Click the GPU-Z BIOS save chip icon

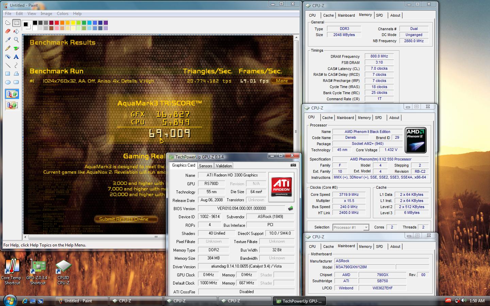(x=290, y=208)
